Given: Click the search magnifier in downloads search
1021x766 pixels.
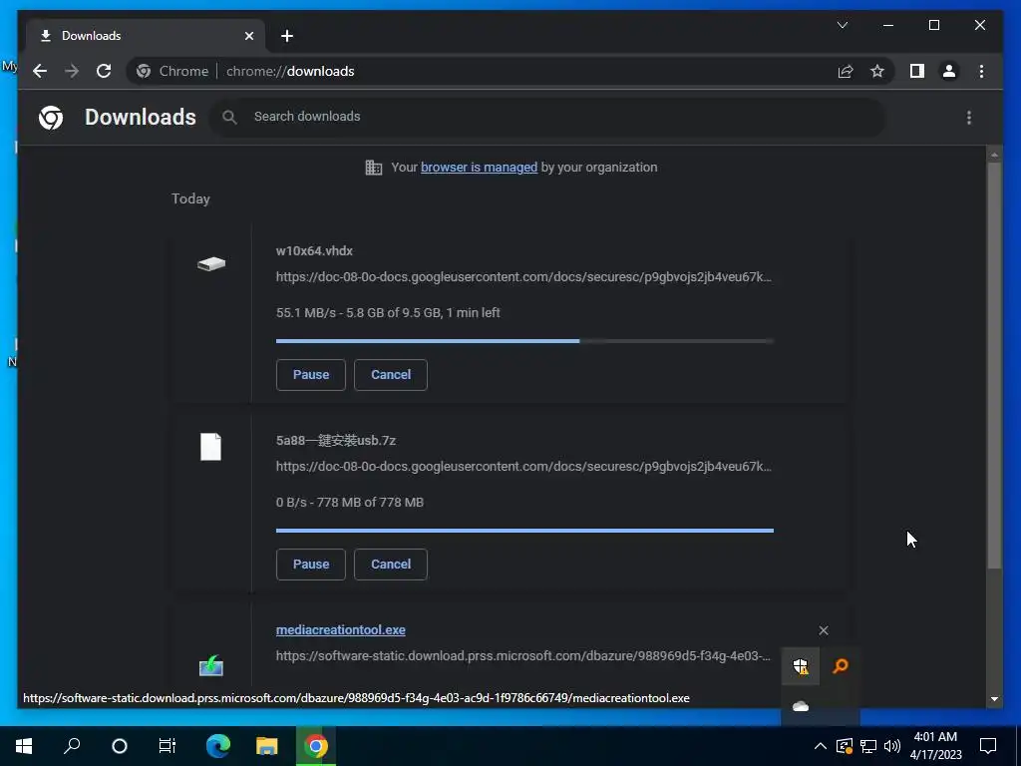Looking at the screenshot, I should (x=229, y=118).
